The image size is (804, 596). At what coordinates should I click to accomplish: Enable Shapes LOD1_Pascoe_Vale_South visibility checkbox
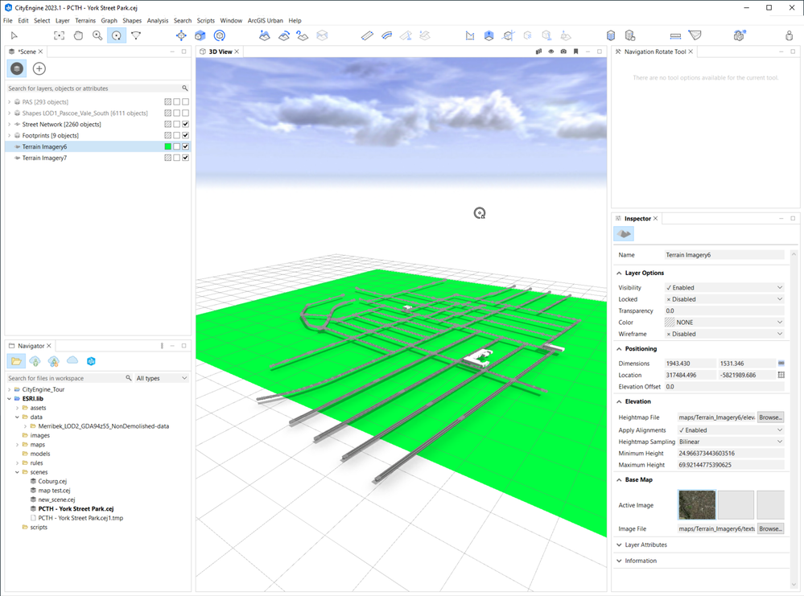tap(186, 113)
